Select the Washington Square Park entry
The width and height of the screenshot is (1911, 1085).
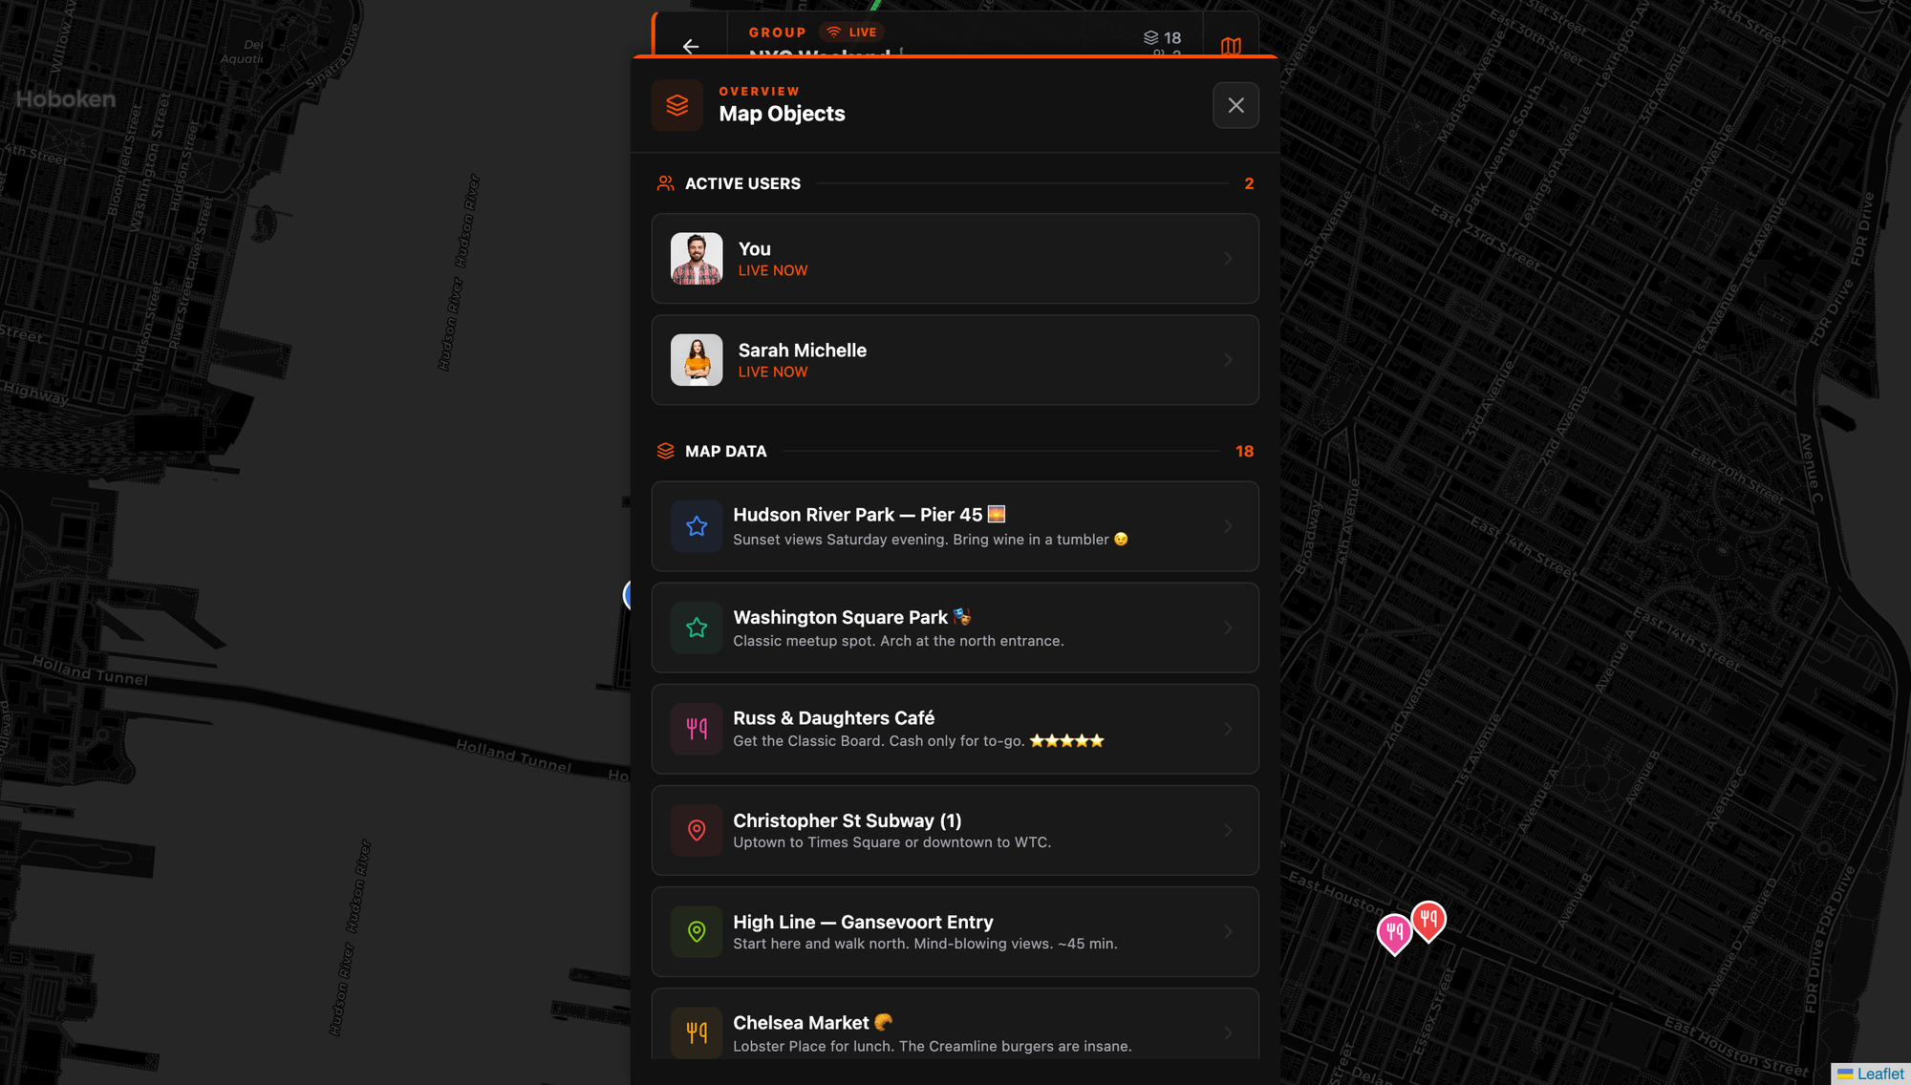pos(955,628)
